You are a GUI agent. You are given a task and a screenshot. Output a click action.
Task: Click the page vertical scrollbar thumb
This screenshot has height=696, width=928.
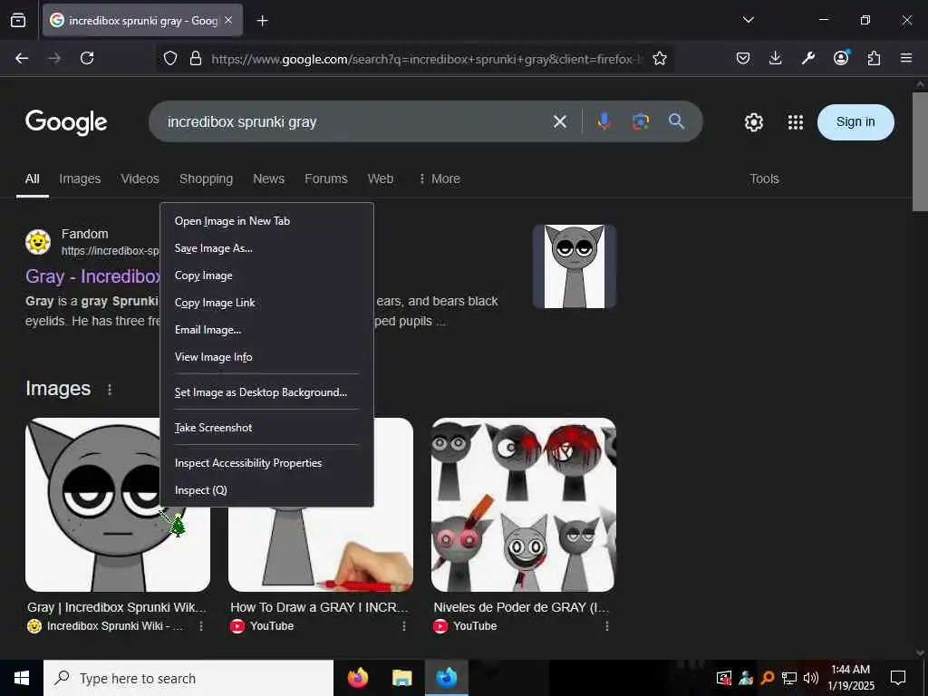[x=920, y=151]
